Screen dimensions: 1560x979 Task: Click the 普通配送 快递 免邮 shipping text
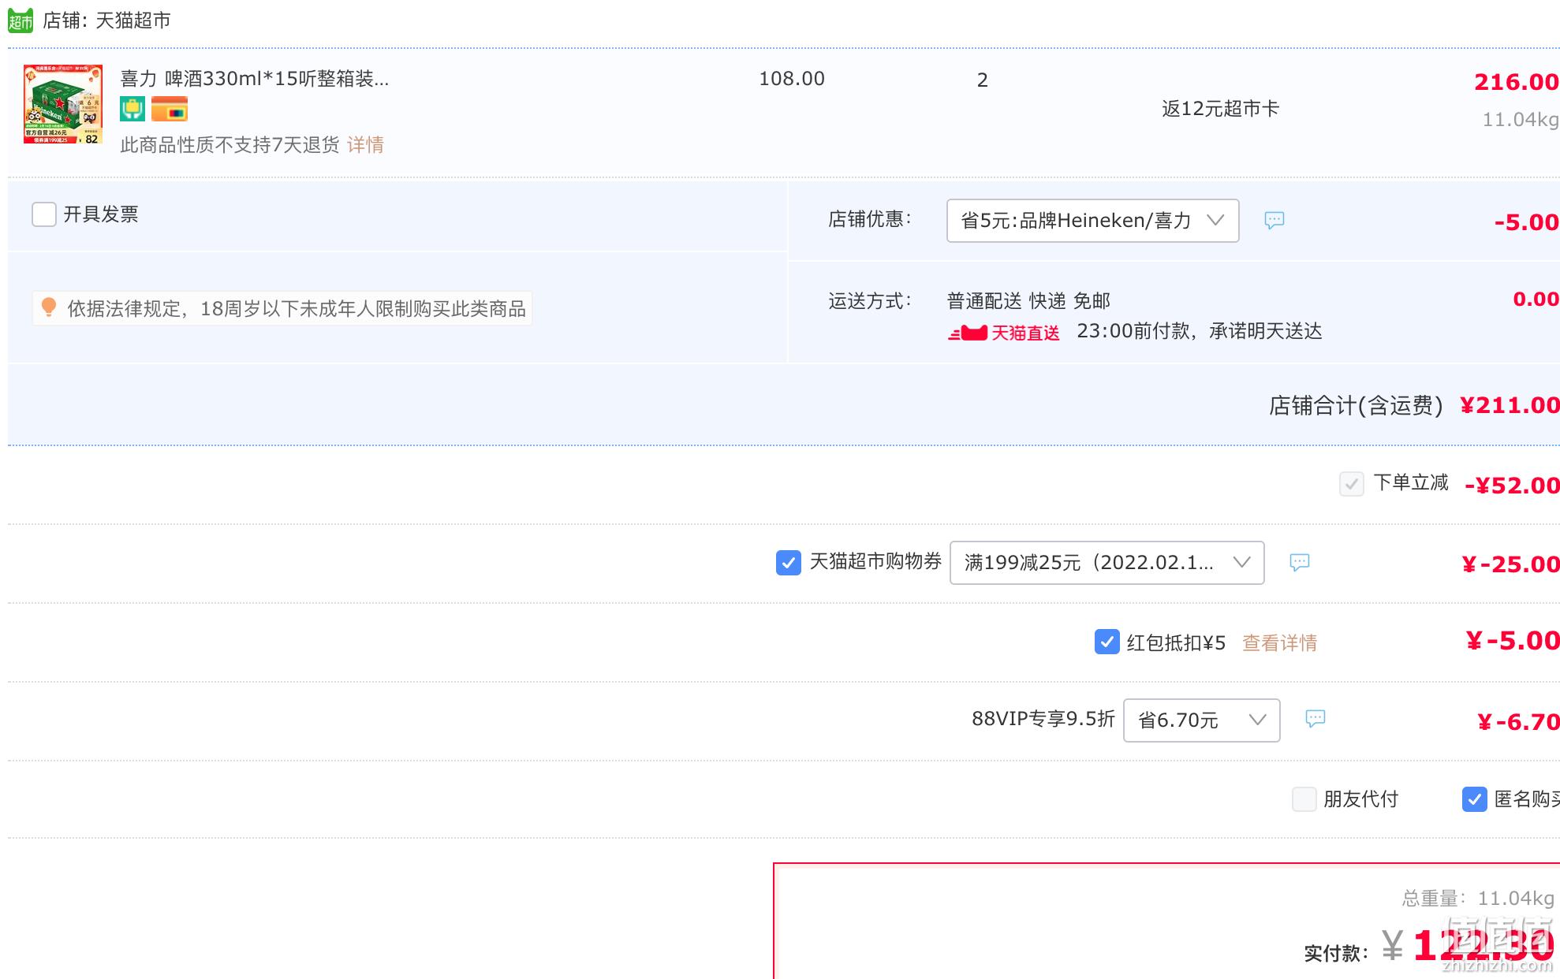[1028, 301]
